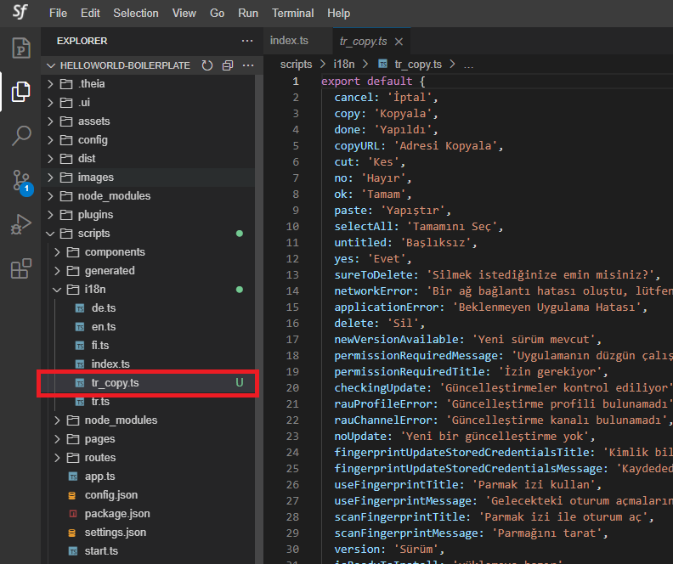Click the de.ts file icon
Image resolution: width=673 pixels, height=564 pixels.
[x=80, y=308]
